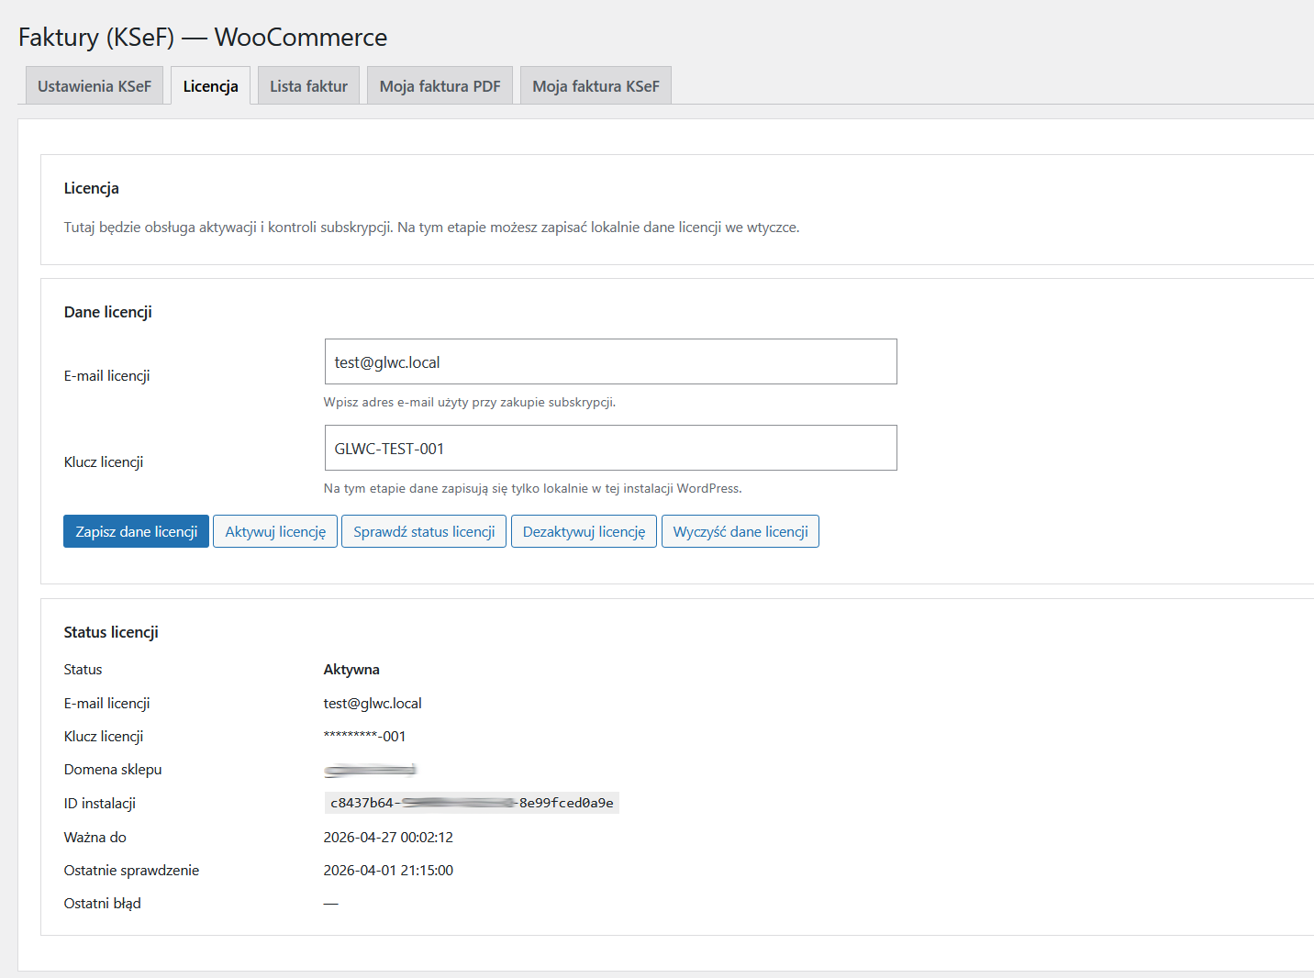The width and height of the screenshot is (1314, 978).
Task: Click the Ważna do label
Action: pos(95,838)
